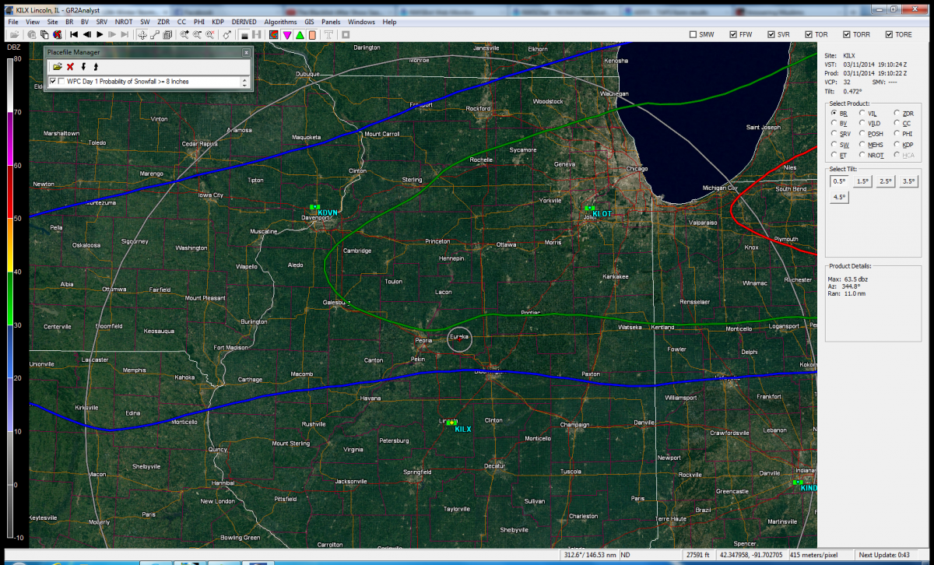Click the text label T tool
This screenshot has width=934, height=565.
pyautogui.click(x=328, y=35)
